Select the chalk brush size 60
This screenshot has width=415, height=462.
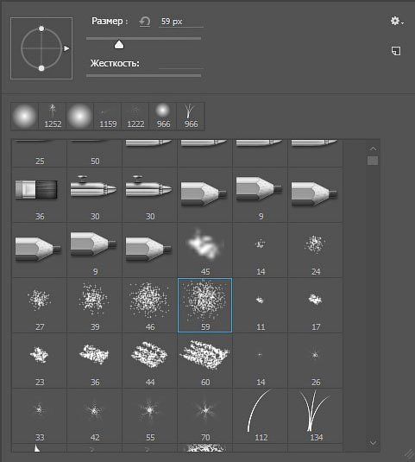204,361
